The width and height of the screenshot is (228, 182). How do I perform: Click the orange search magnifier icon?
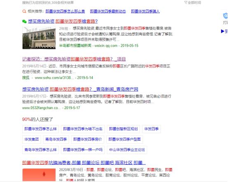point(24,11)
